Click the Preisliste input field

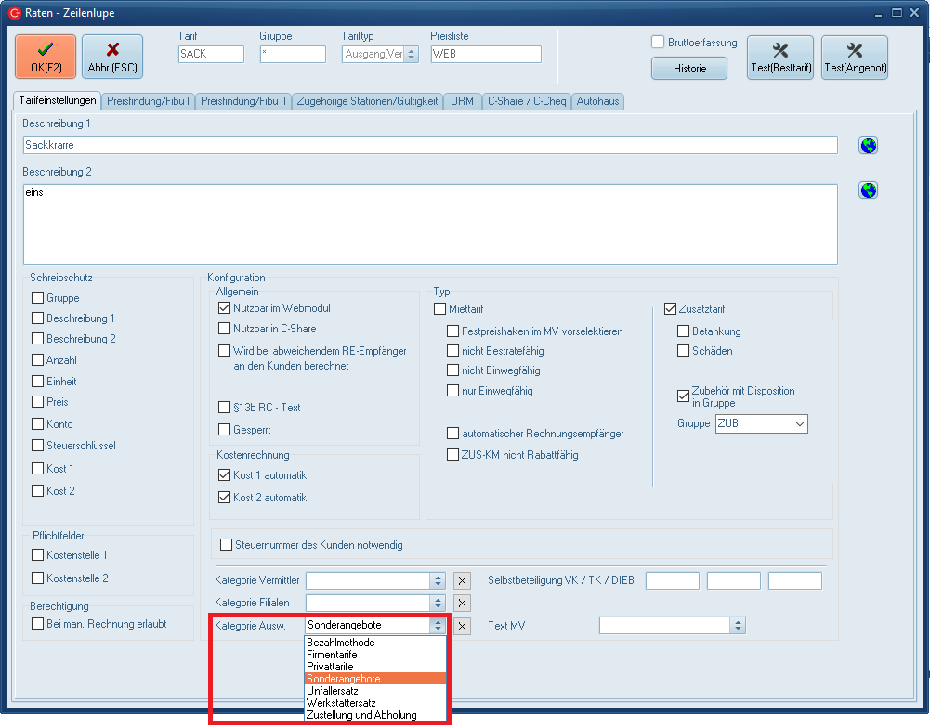[x=485, y=55]
